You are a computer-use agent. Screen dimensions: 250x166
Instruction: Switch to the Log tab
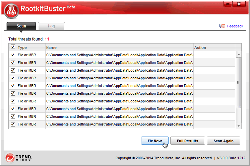[x=51, y=26]
